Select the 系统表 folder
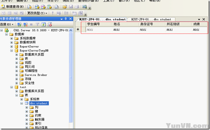Screen dimensions: 210x130 (35, 99)
